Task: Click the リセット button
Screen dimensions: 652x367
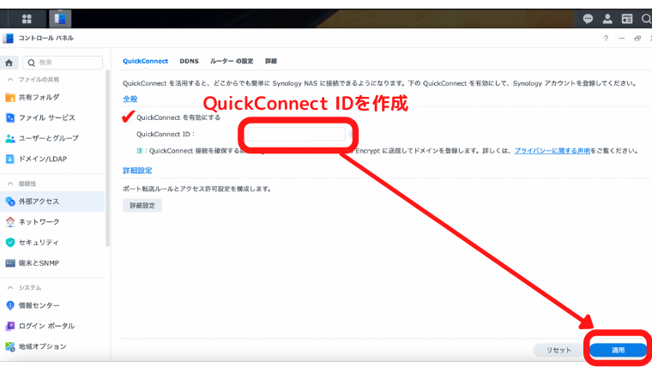Action: [x=558, y=350]
